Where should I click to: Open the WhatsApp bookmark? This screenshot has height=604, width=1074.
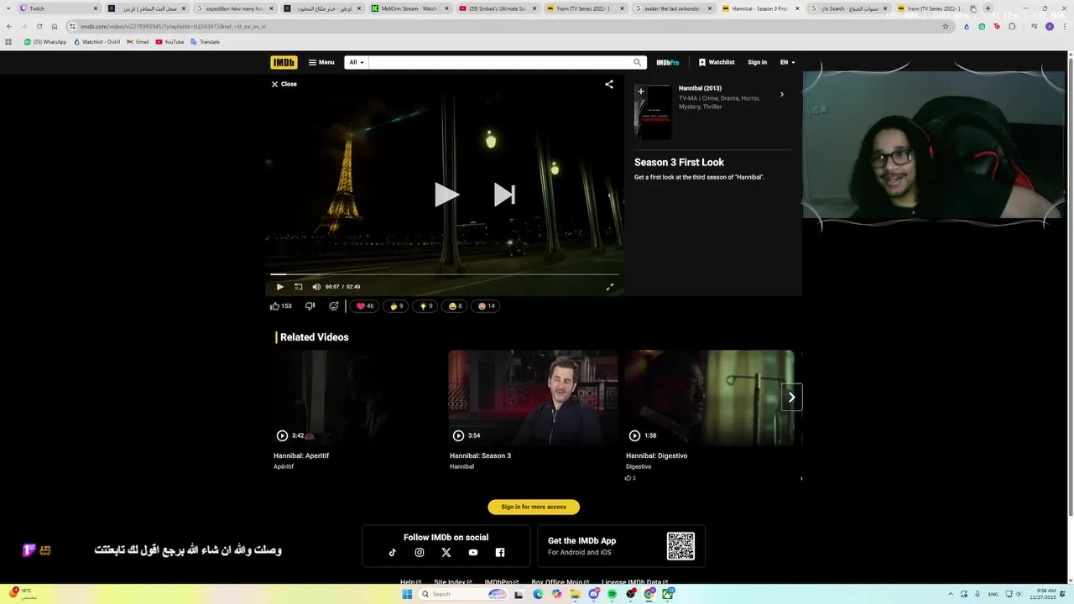pos(45,42)
